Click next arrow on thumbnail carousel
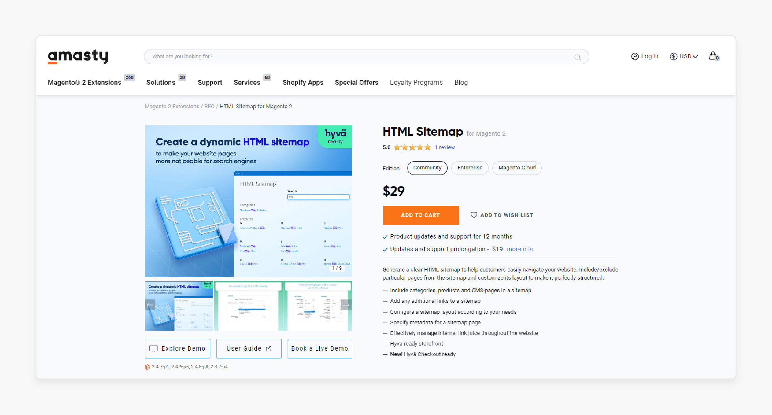The height and width of the screenshot is (415, 772). click(x=346, y=305)
